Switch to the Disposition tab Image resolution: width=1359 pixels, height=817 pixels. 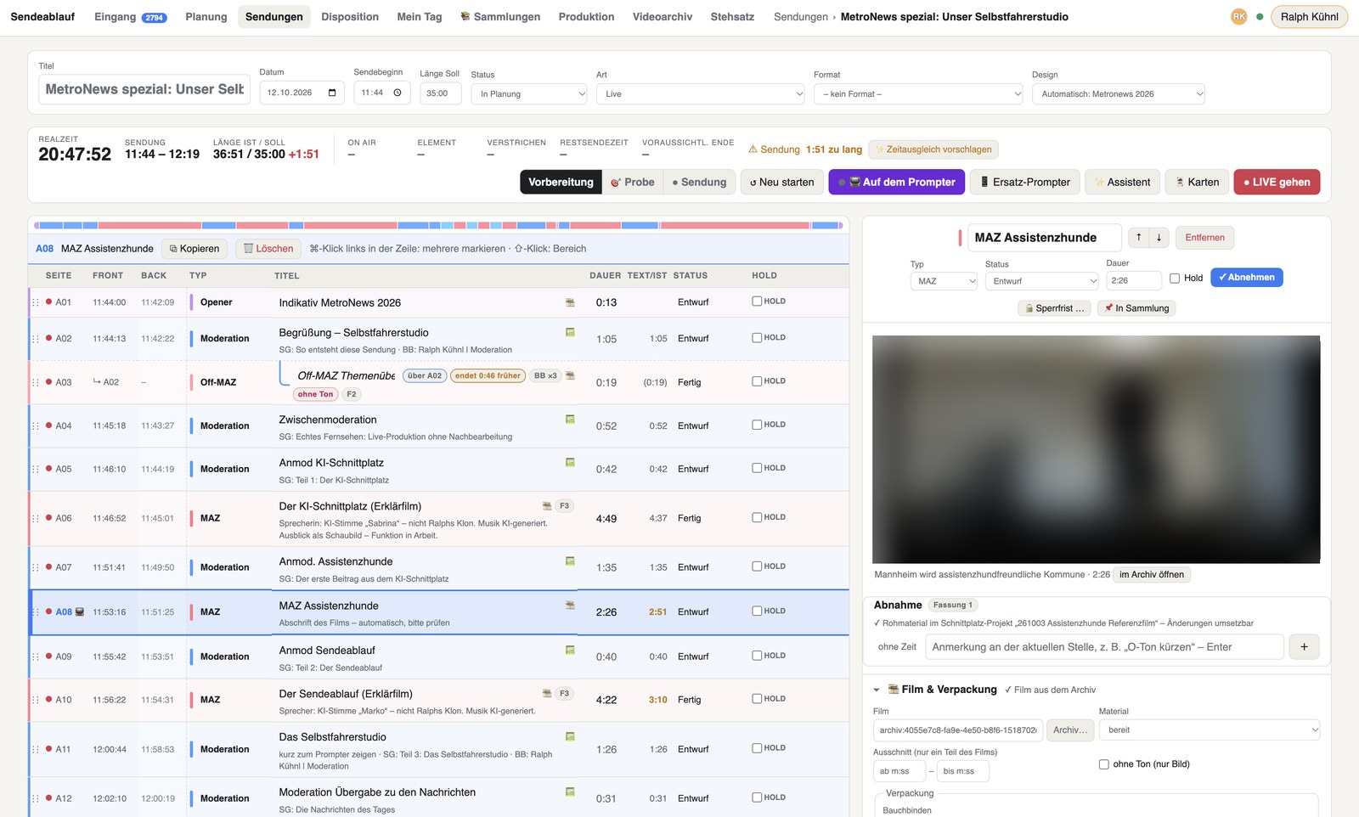click(x=350, y=17)
